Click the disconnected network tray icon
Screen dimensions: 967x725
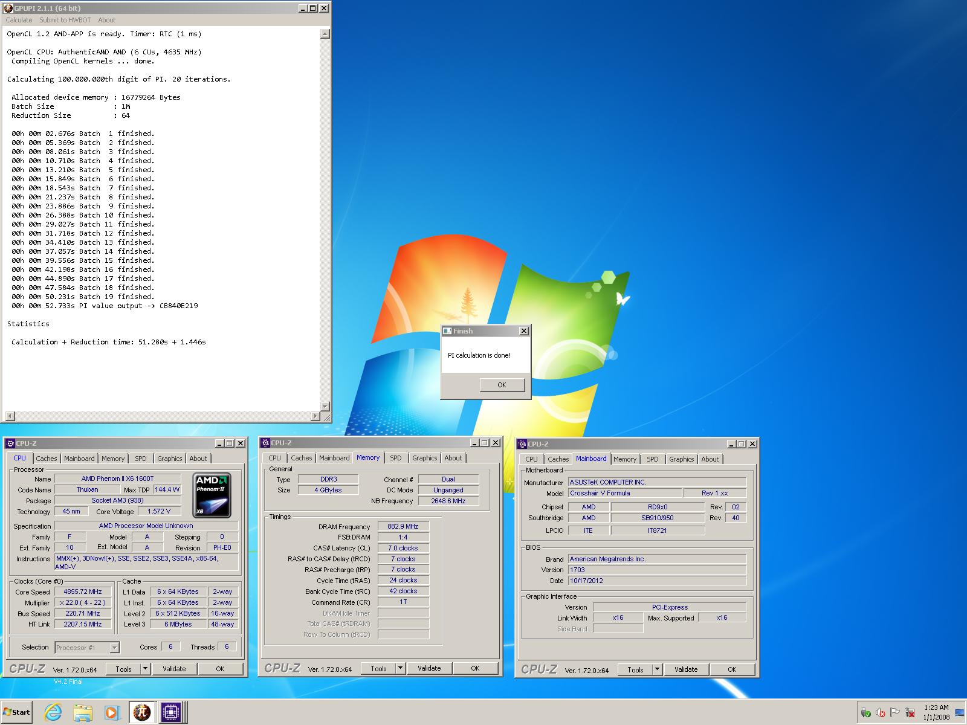point(910,713)
